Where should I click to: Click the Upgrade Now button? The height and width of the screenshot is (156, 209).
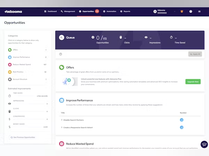pyautogui.click(x=193, y=82)
